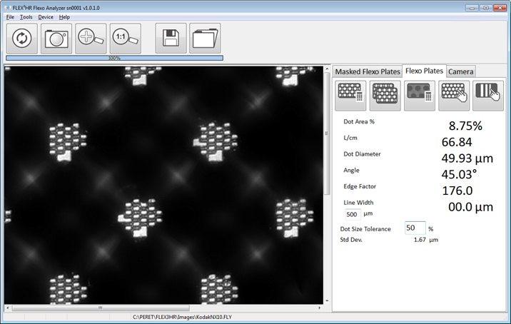Open the Device menu
Image resolution: width=511 pixels, height=324 pixels.
pyautogui.click(x=46, y=17)
